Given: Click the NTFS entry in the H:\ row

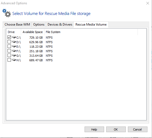Looking at the screenshot, I should 49,60.
